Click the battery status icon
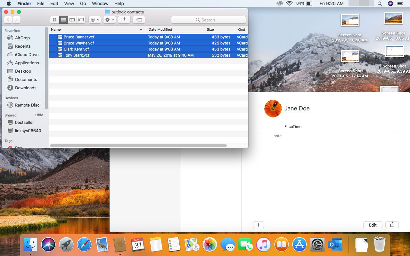 [x=309, y=4]
